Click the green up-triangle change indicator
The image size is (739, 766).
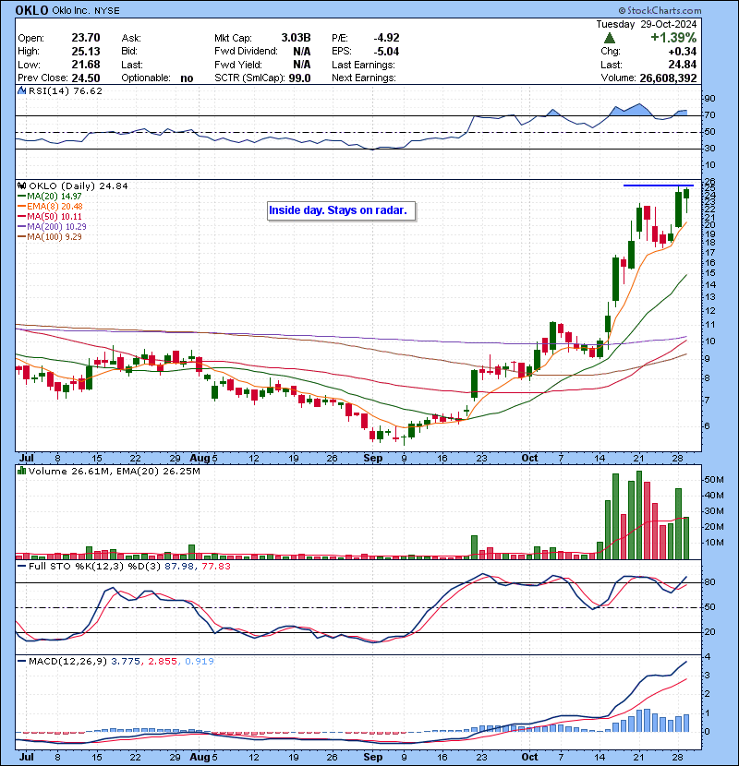tap(609, 38)
